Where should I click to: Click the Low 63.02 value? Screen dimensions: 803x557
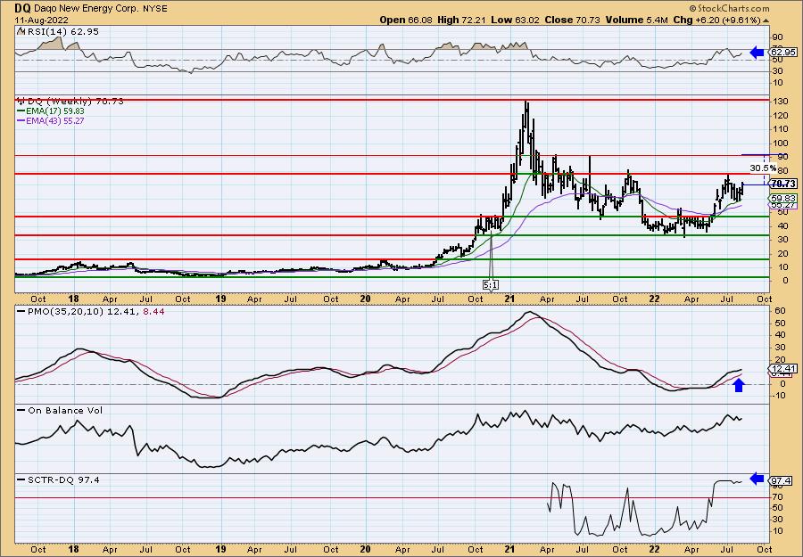(514, 20)
